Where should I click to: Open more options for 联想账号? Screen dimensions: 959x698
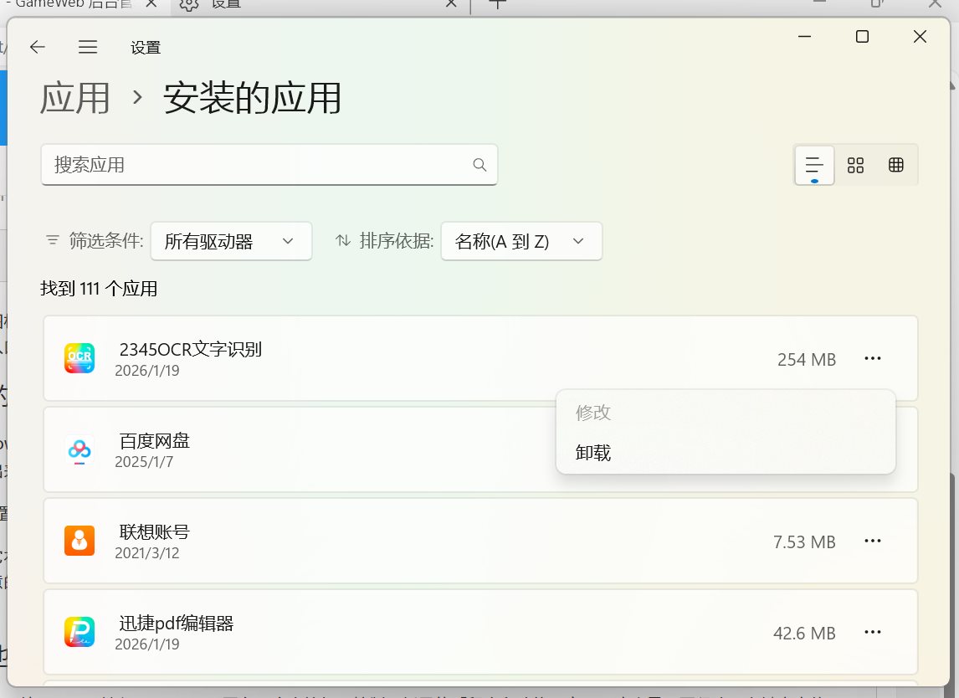873,541
